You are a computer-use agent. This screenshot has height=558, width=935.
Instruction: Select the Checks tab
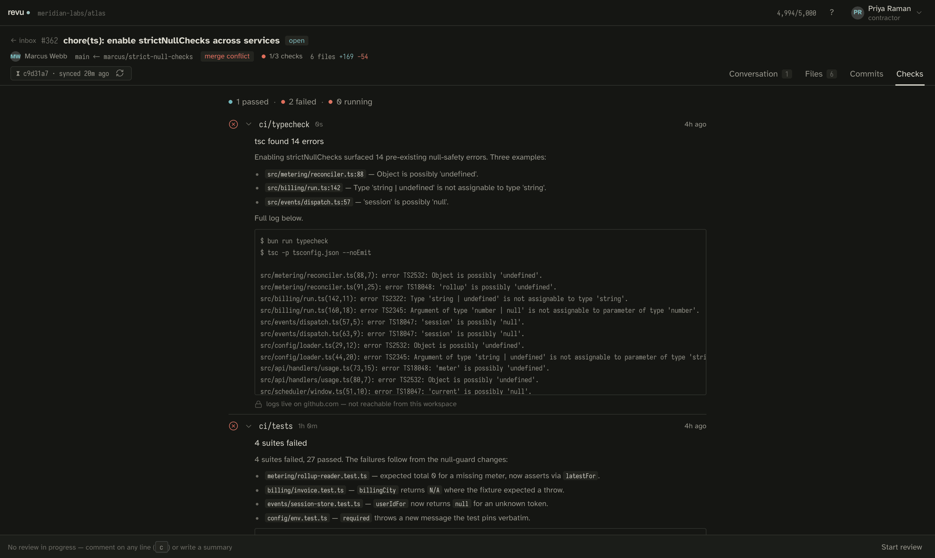tap(909, 74)
